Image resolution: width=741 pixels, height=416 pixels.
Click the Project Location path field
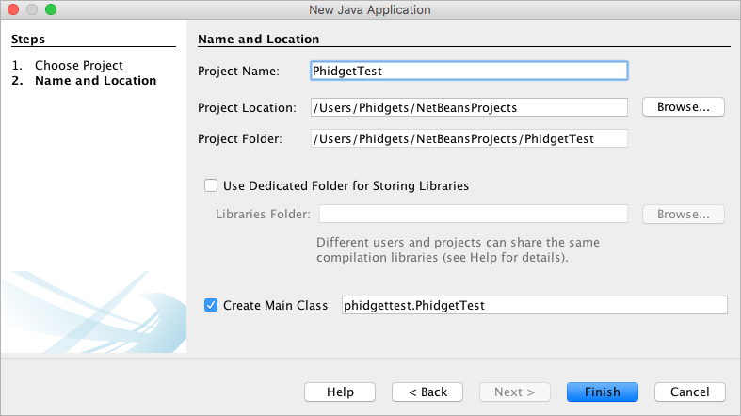pos(469,107)
